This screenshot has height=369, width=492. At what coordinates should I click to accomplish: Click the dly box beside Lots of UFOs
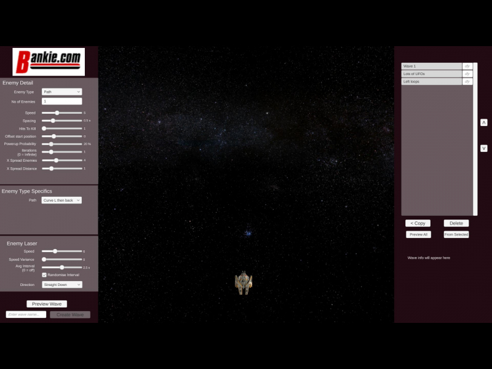pos(467,74)
